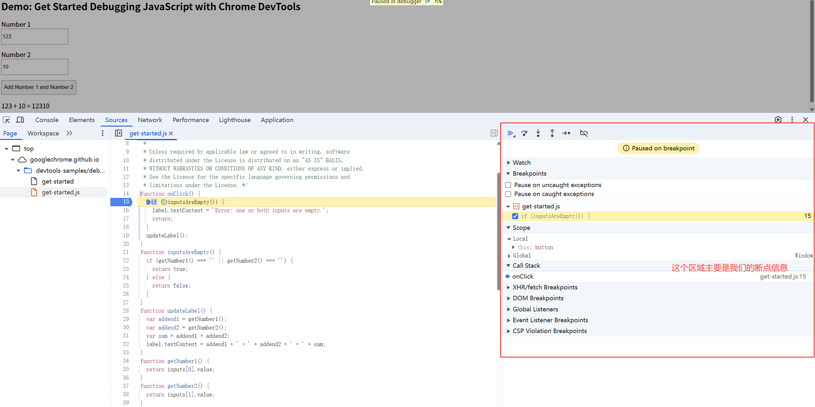The image size is (815, 407).
Task: Open the Console tab
Action: tap(47, 120)
